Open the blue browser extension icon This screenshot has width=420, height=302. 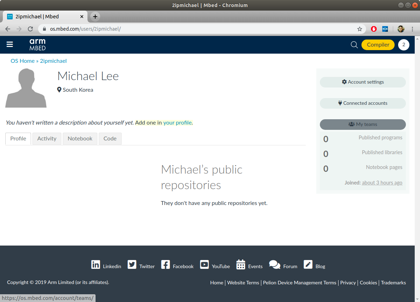[x=385, y=29]
